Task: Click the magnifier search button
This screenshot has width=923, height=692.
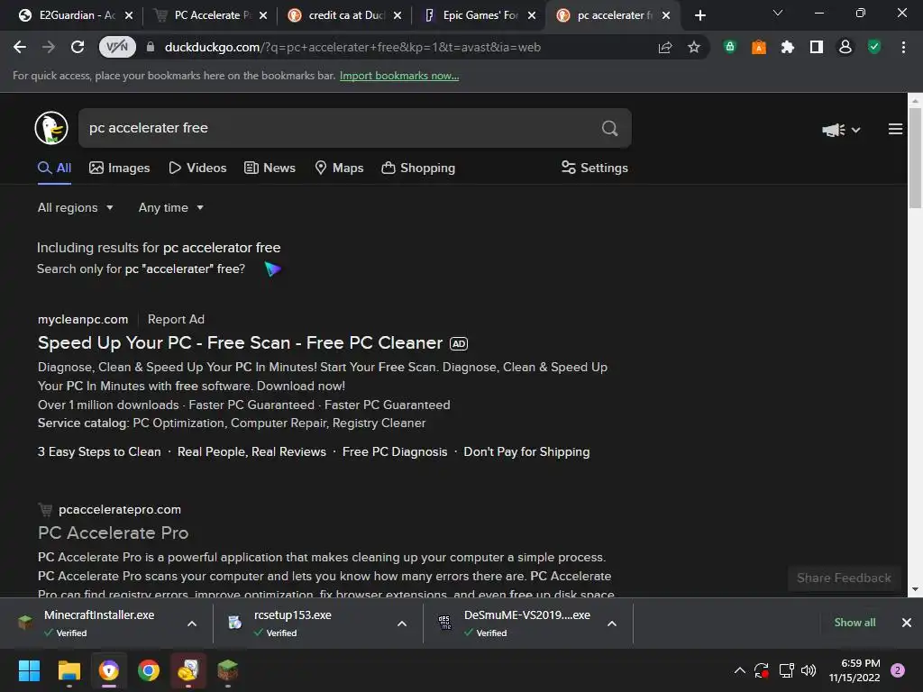Action: point(610,128)
